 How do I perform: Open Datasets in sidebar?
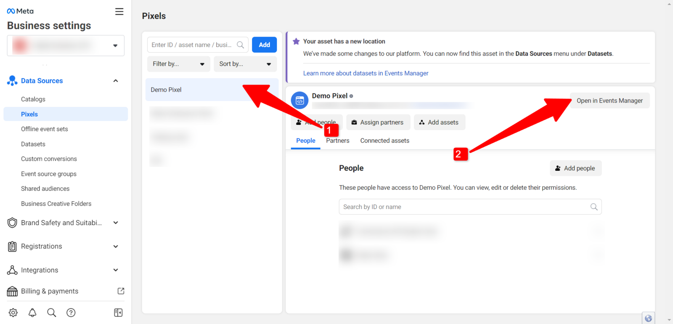click(x=33, y=144)
